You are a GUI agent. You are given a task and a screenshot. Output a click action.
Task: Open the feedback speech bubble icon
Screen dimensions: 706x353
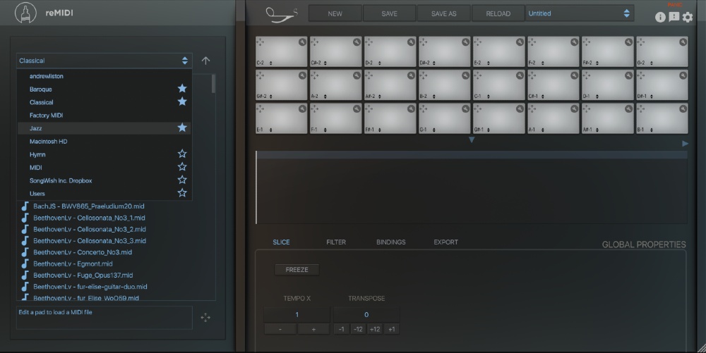[x=674, y=18]
